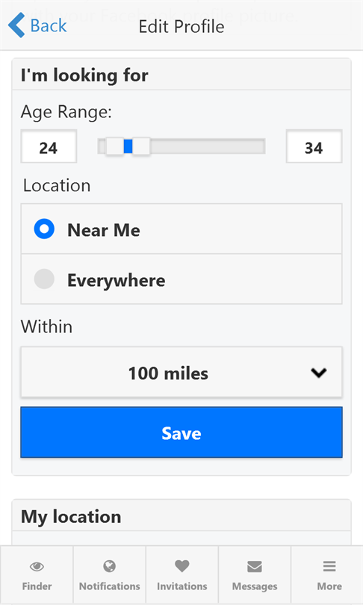363x605 pixels.
Task: Select the Everywhere radio option
Action: pyautogui.click(x=44, y=279)
